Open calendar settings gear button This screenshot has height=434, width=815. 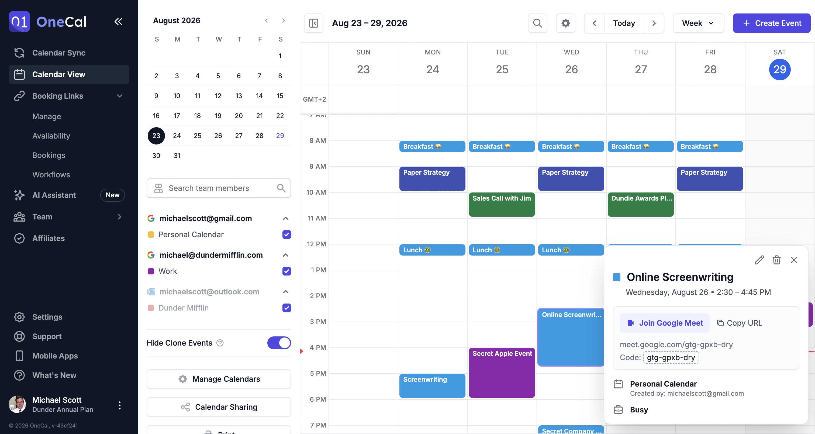tap(565, 23)
